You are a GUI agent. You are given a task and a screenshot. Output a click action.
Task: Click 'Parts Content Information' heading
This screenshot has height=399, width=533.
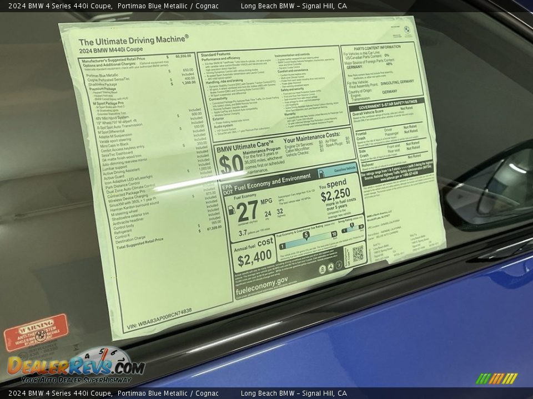[x=377, y=48]
